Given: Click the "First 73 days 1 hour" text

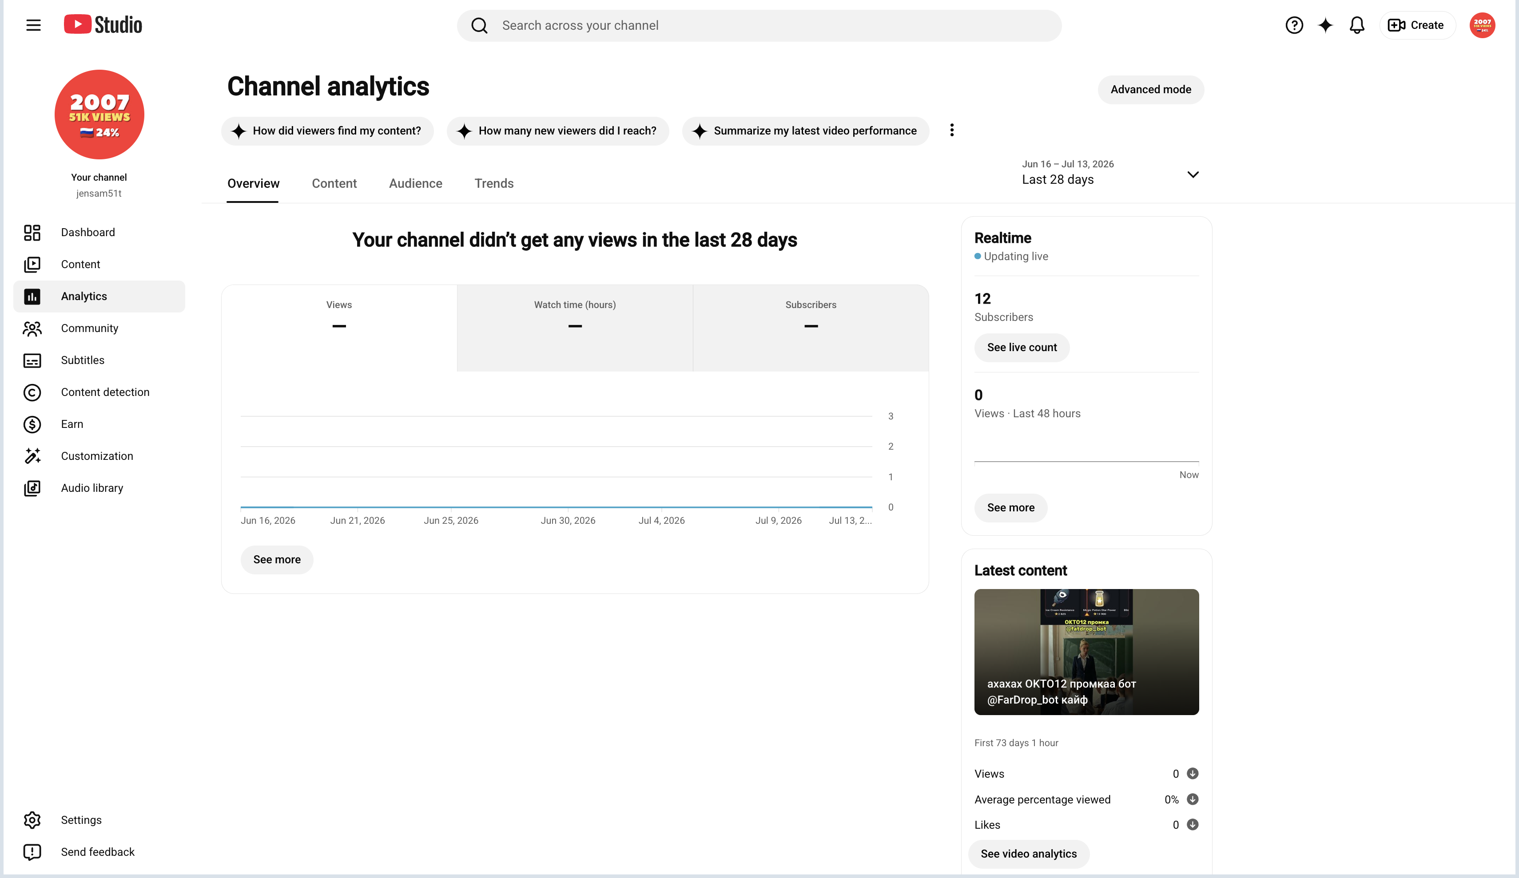Looking at the screenshot, I should click(x=1016, y=743).
